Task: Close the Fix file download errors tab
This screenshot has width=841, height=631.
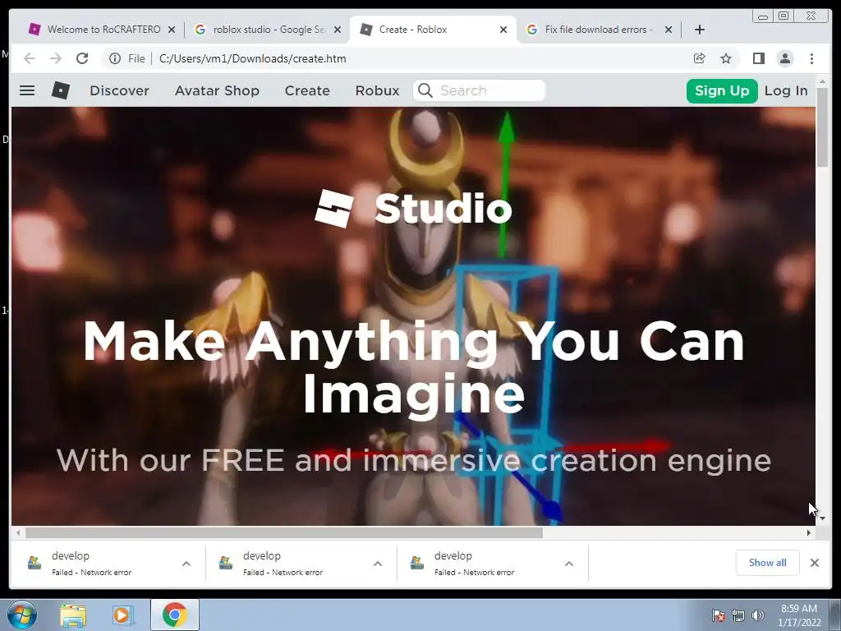Action: click(x=669, y=30)
